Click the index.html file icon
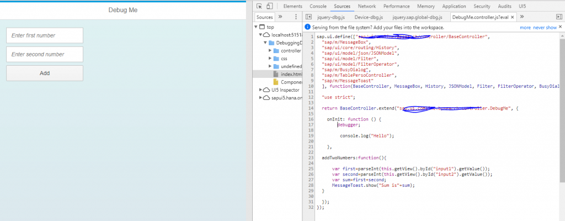Viewport: 565px width, 221px height. tap(276, 74)
